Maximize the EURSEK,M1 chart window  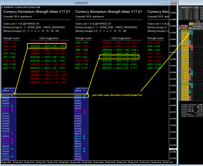click(167, 3)
